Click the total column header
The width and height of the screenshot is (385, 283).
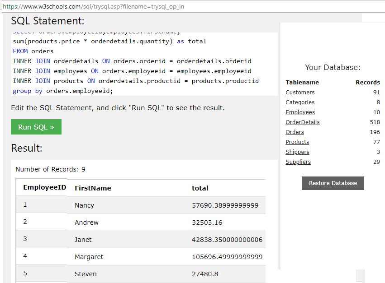(200, 188)
